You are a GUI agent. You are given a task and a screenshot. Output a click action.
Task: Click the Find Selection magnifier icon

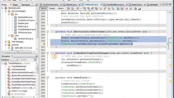pos(85,8)
